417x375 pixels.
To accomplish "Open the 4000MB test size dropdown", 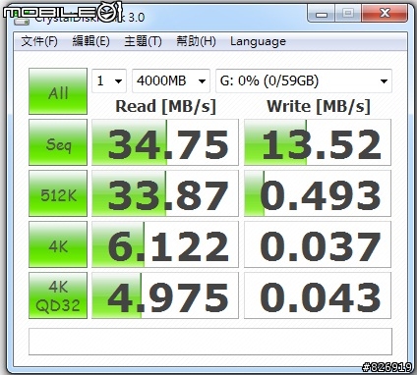I will [171, 80].
